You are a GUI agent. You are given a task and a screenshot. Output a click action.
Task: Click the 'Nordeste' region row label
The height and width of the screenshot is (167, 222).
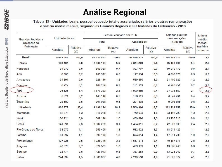click(25, 107)
